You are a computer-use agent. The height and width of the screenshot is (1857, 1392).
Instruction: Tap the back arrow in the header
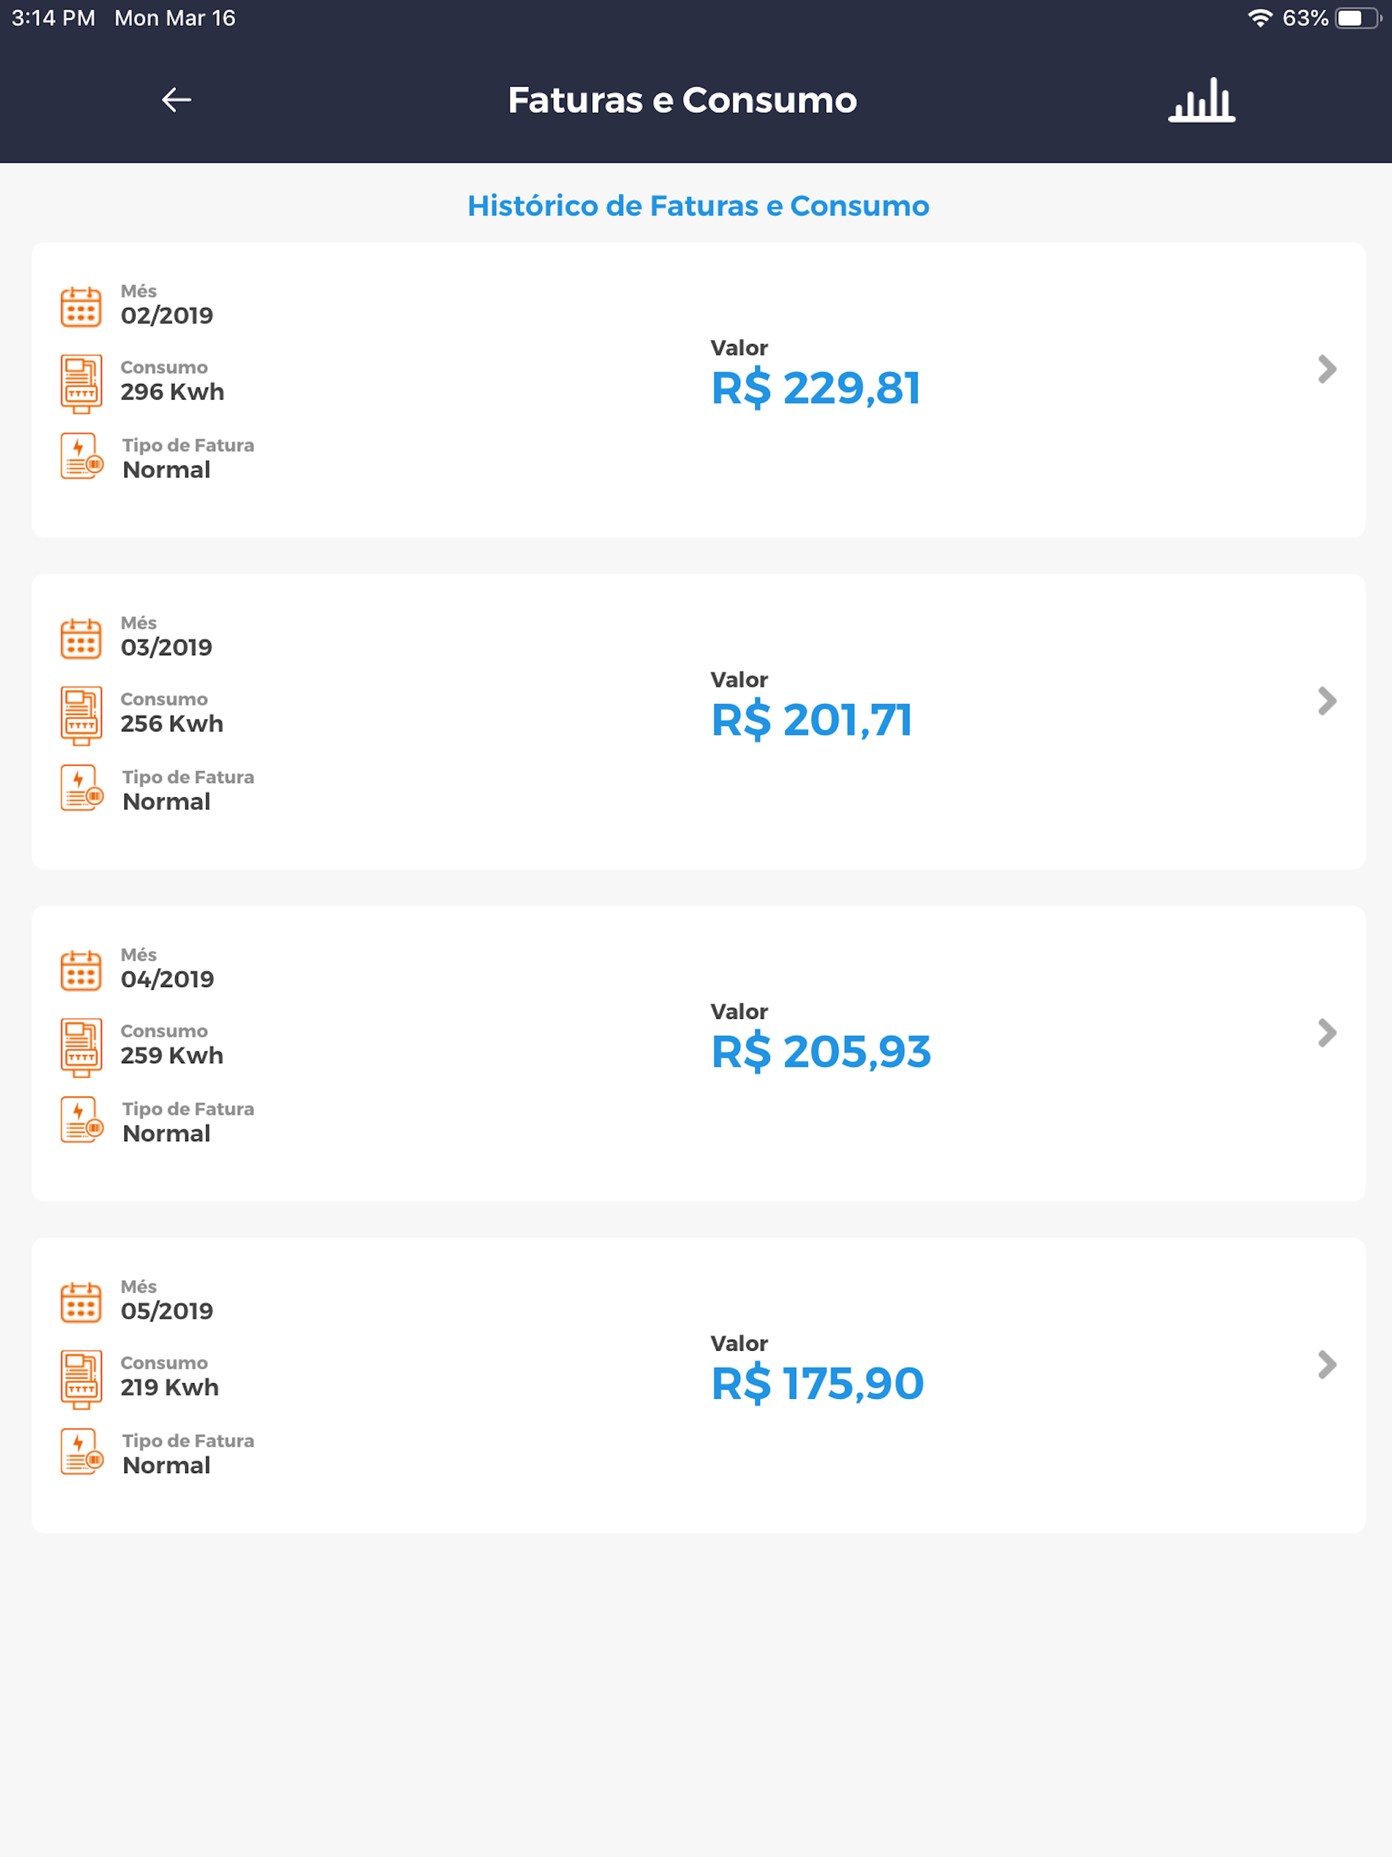pyautogui.click(x=176, y=100)
